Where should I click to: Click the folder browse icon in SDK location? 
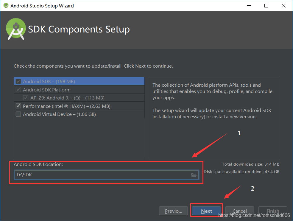click(194, 175)
